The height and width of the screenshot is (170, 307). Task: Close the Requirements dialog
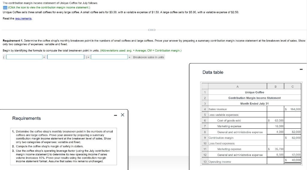(123, 115)
